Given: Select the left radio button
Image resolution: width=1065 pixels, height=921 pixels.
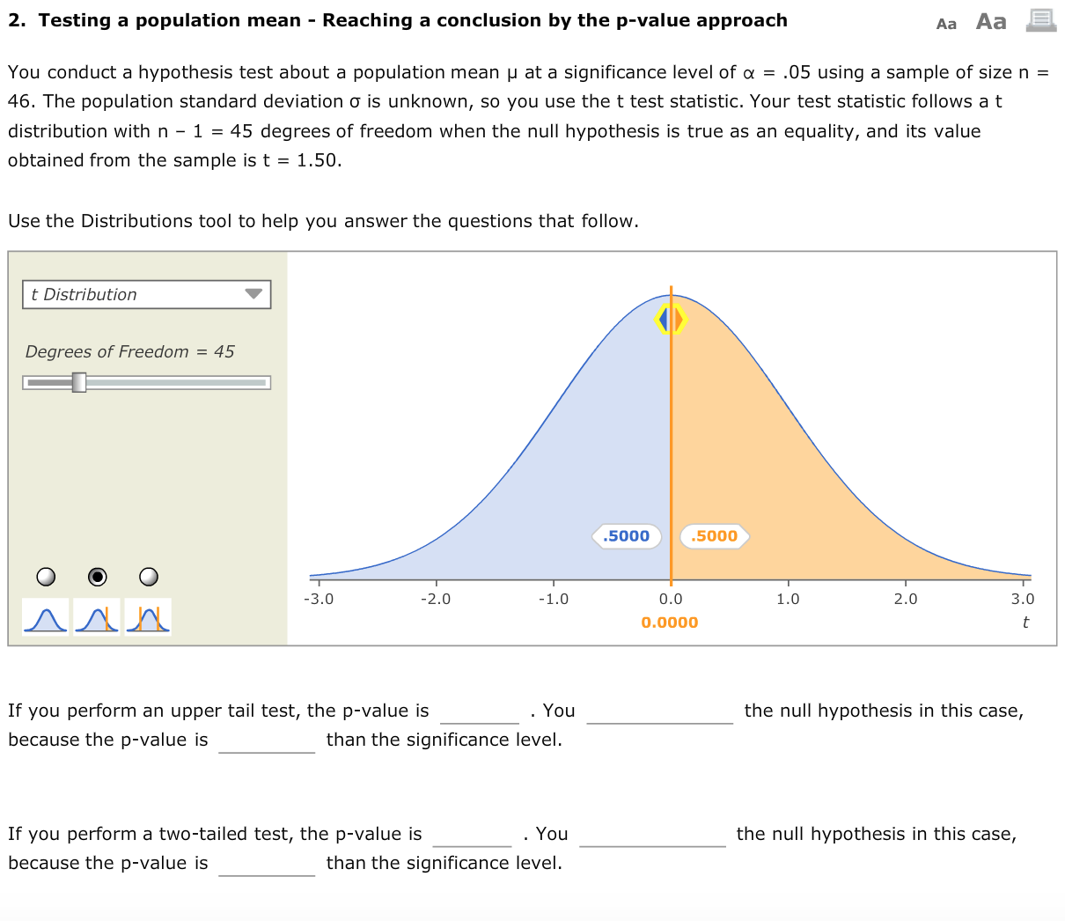Looking at the screenshot, I should (45, 577).
